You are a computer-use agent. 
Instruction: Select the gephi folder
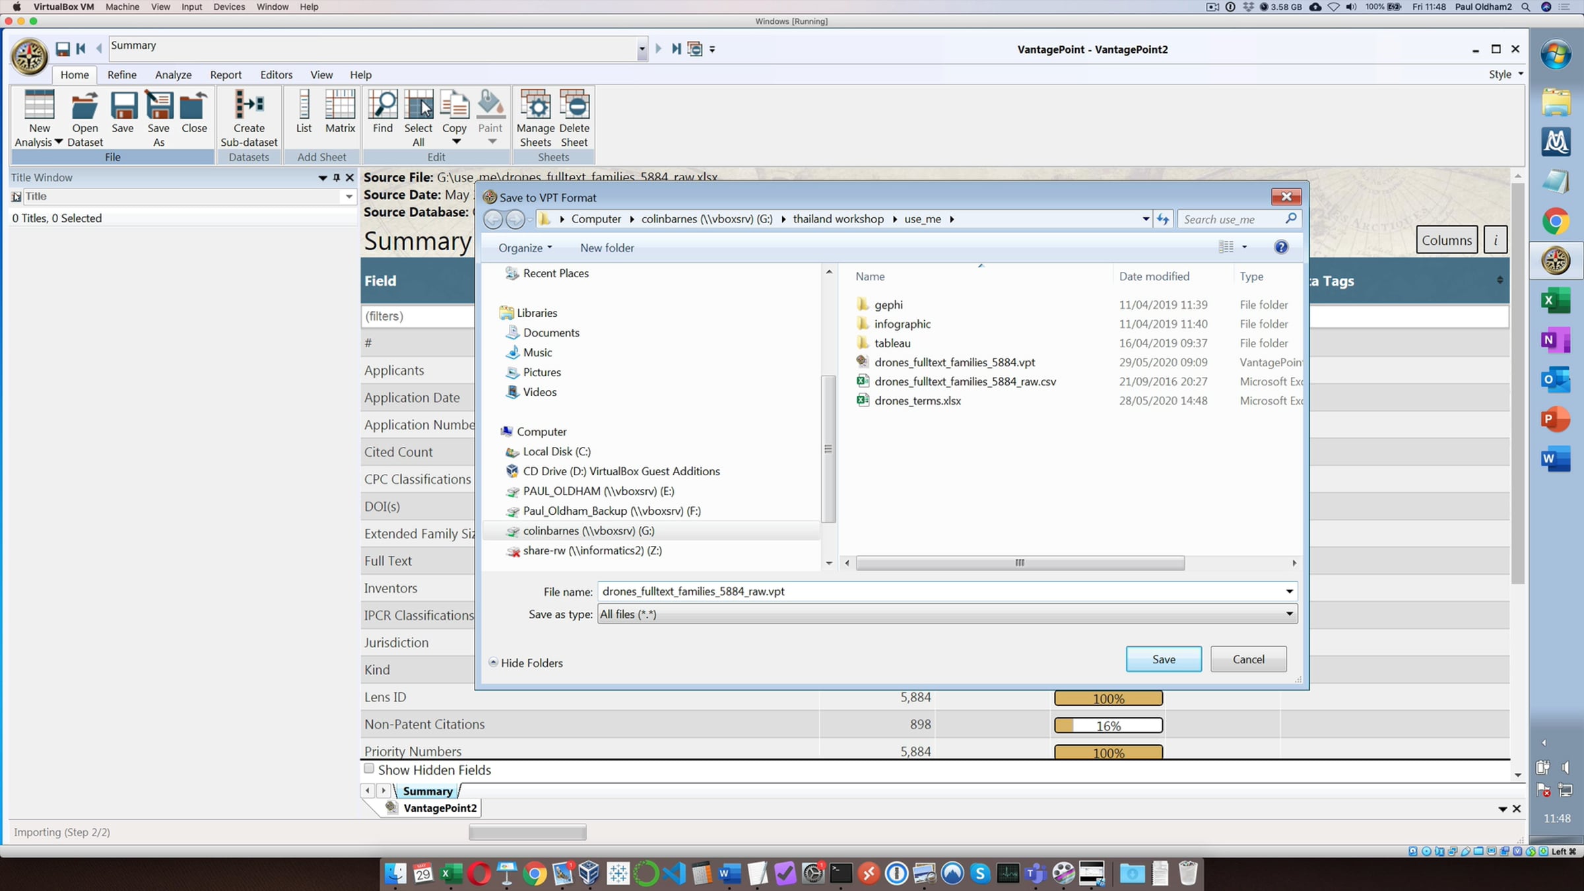(x=888, y=305)
